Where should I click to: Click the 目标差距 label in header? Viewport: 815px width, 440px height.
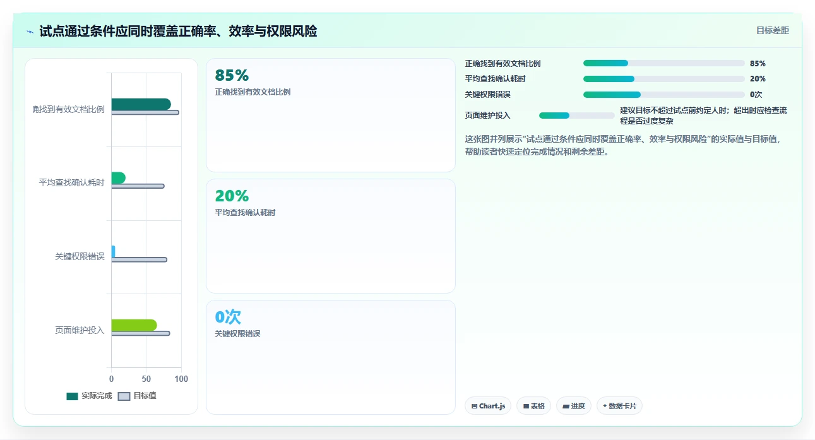coord(773,30)
